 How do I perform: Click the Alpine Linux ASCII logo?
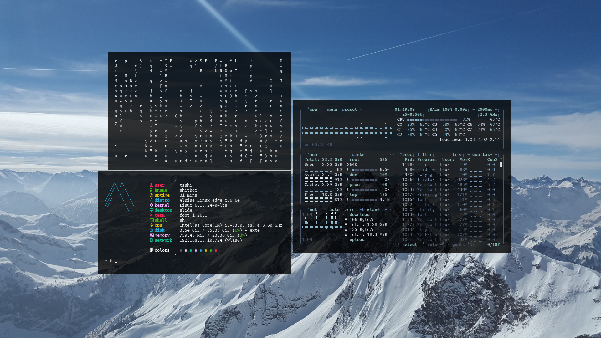pos(120,198)
